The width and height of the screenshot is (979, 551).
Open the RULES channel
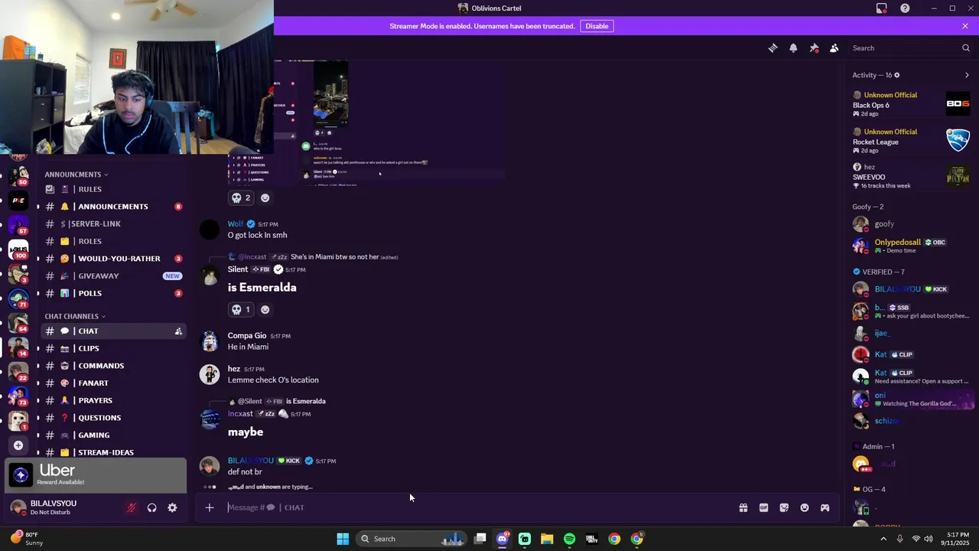coord(113,189)
